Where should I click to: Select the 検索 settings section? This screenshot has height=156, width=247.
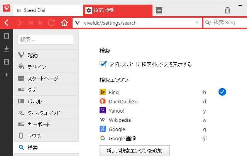46,148
